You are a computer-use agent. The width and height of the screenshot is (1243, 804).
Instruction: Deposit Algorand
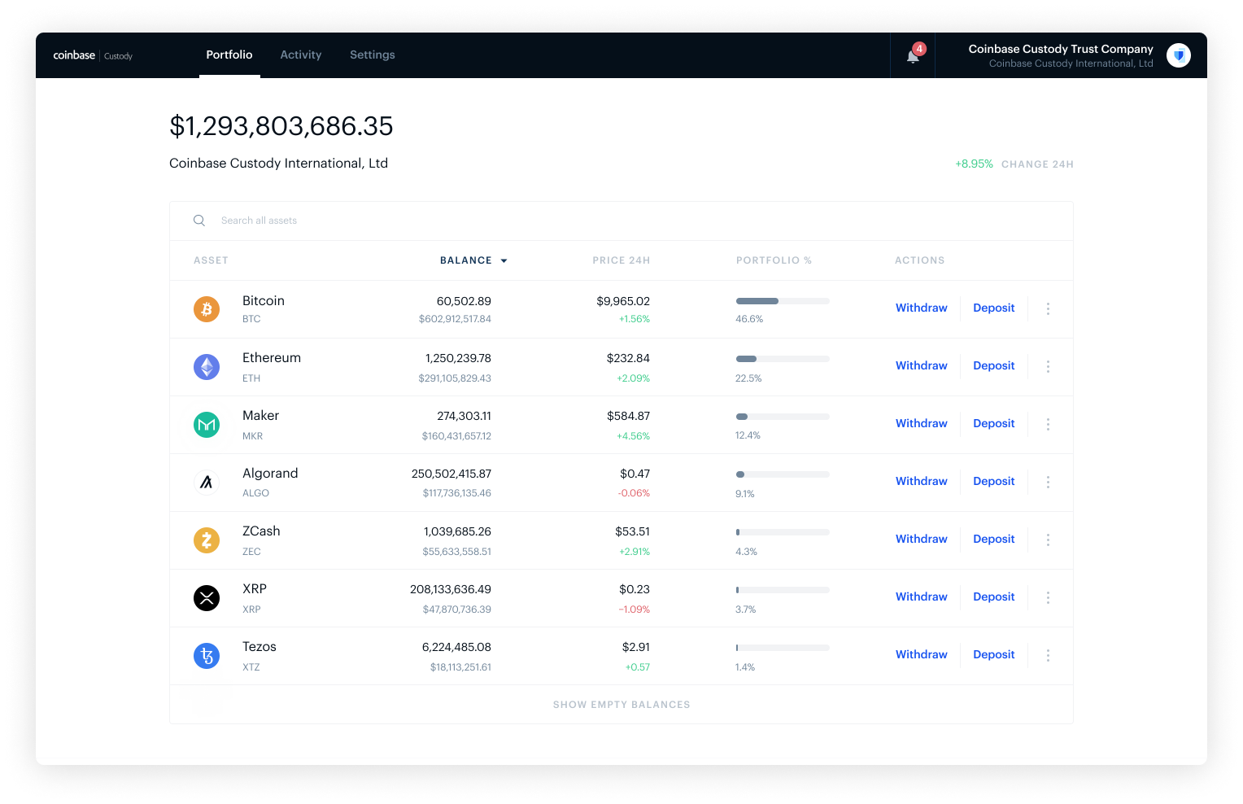pos(994,481)
